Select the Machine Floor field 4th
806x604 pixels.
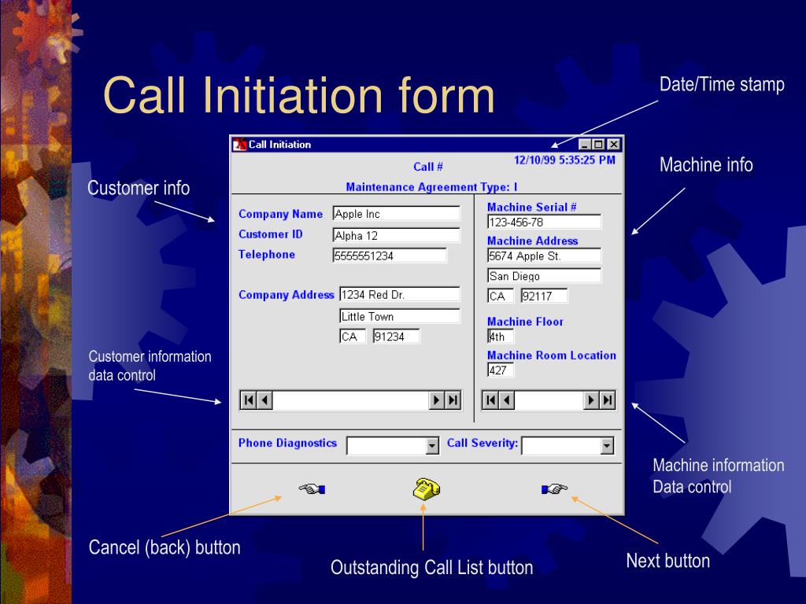tap(500, 337)
